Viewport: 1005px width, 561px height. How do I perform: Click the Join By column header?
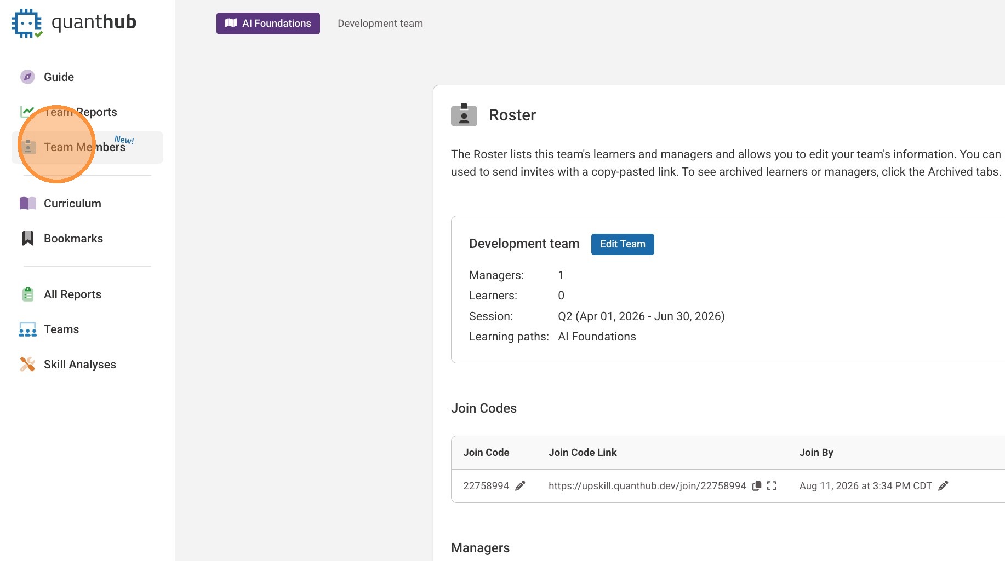[x=816, y=453]
